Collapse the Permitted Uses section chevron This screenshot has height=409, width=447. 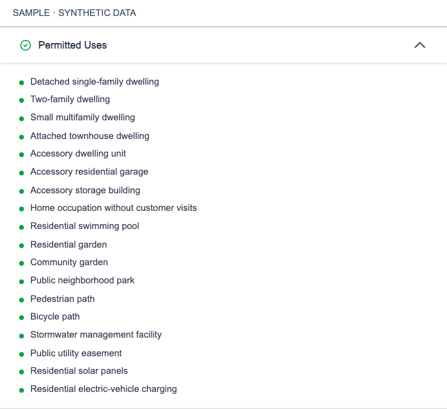click(x=420, y=45)
